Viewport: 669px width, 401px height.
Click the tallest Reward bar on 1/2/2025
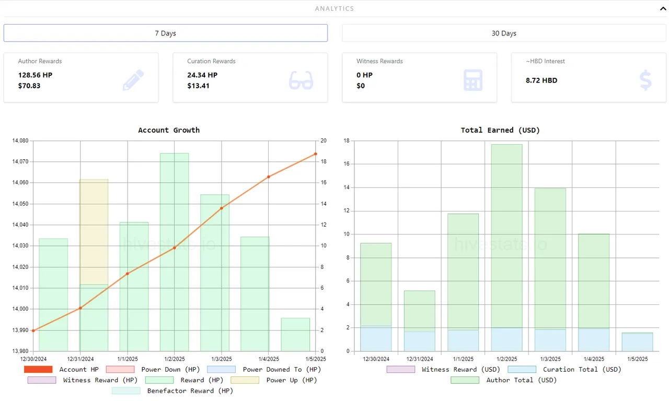point(174,252)
